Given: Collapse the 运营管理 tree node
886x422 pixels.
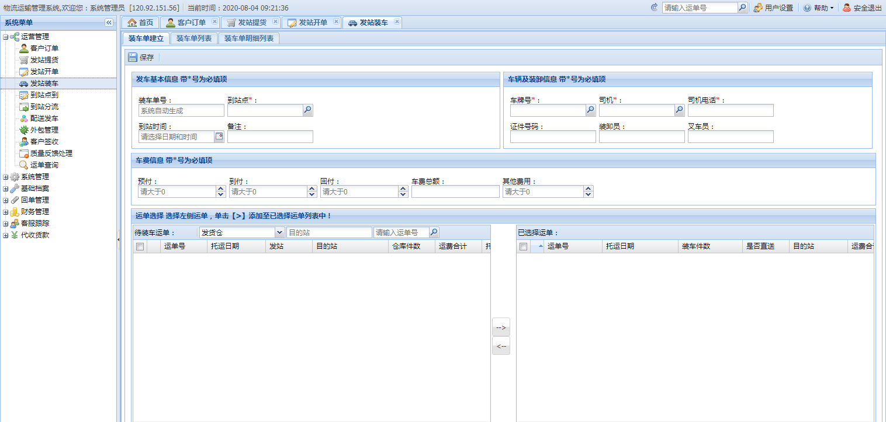Looking at the screenshot, I should pyautogui.click(x=6, y=37).
